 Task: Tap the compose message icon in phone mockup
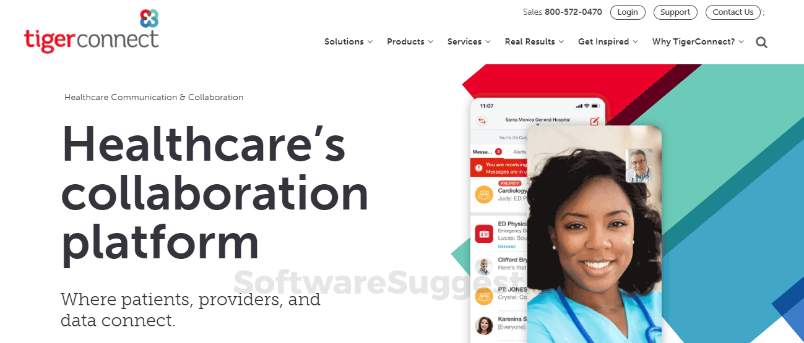[x=595, y=121]
